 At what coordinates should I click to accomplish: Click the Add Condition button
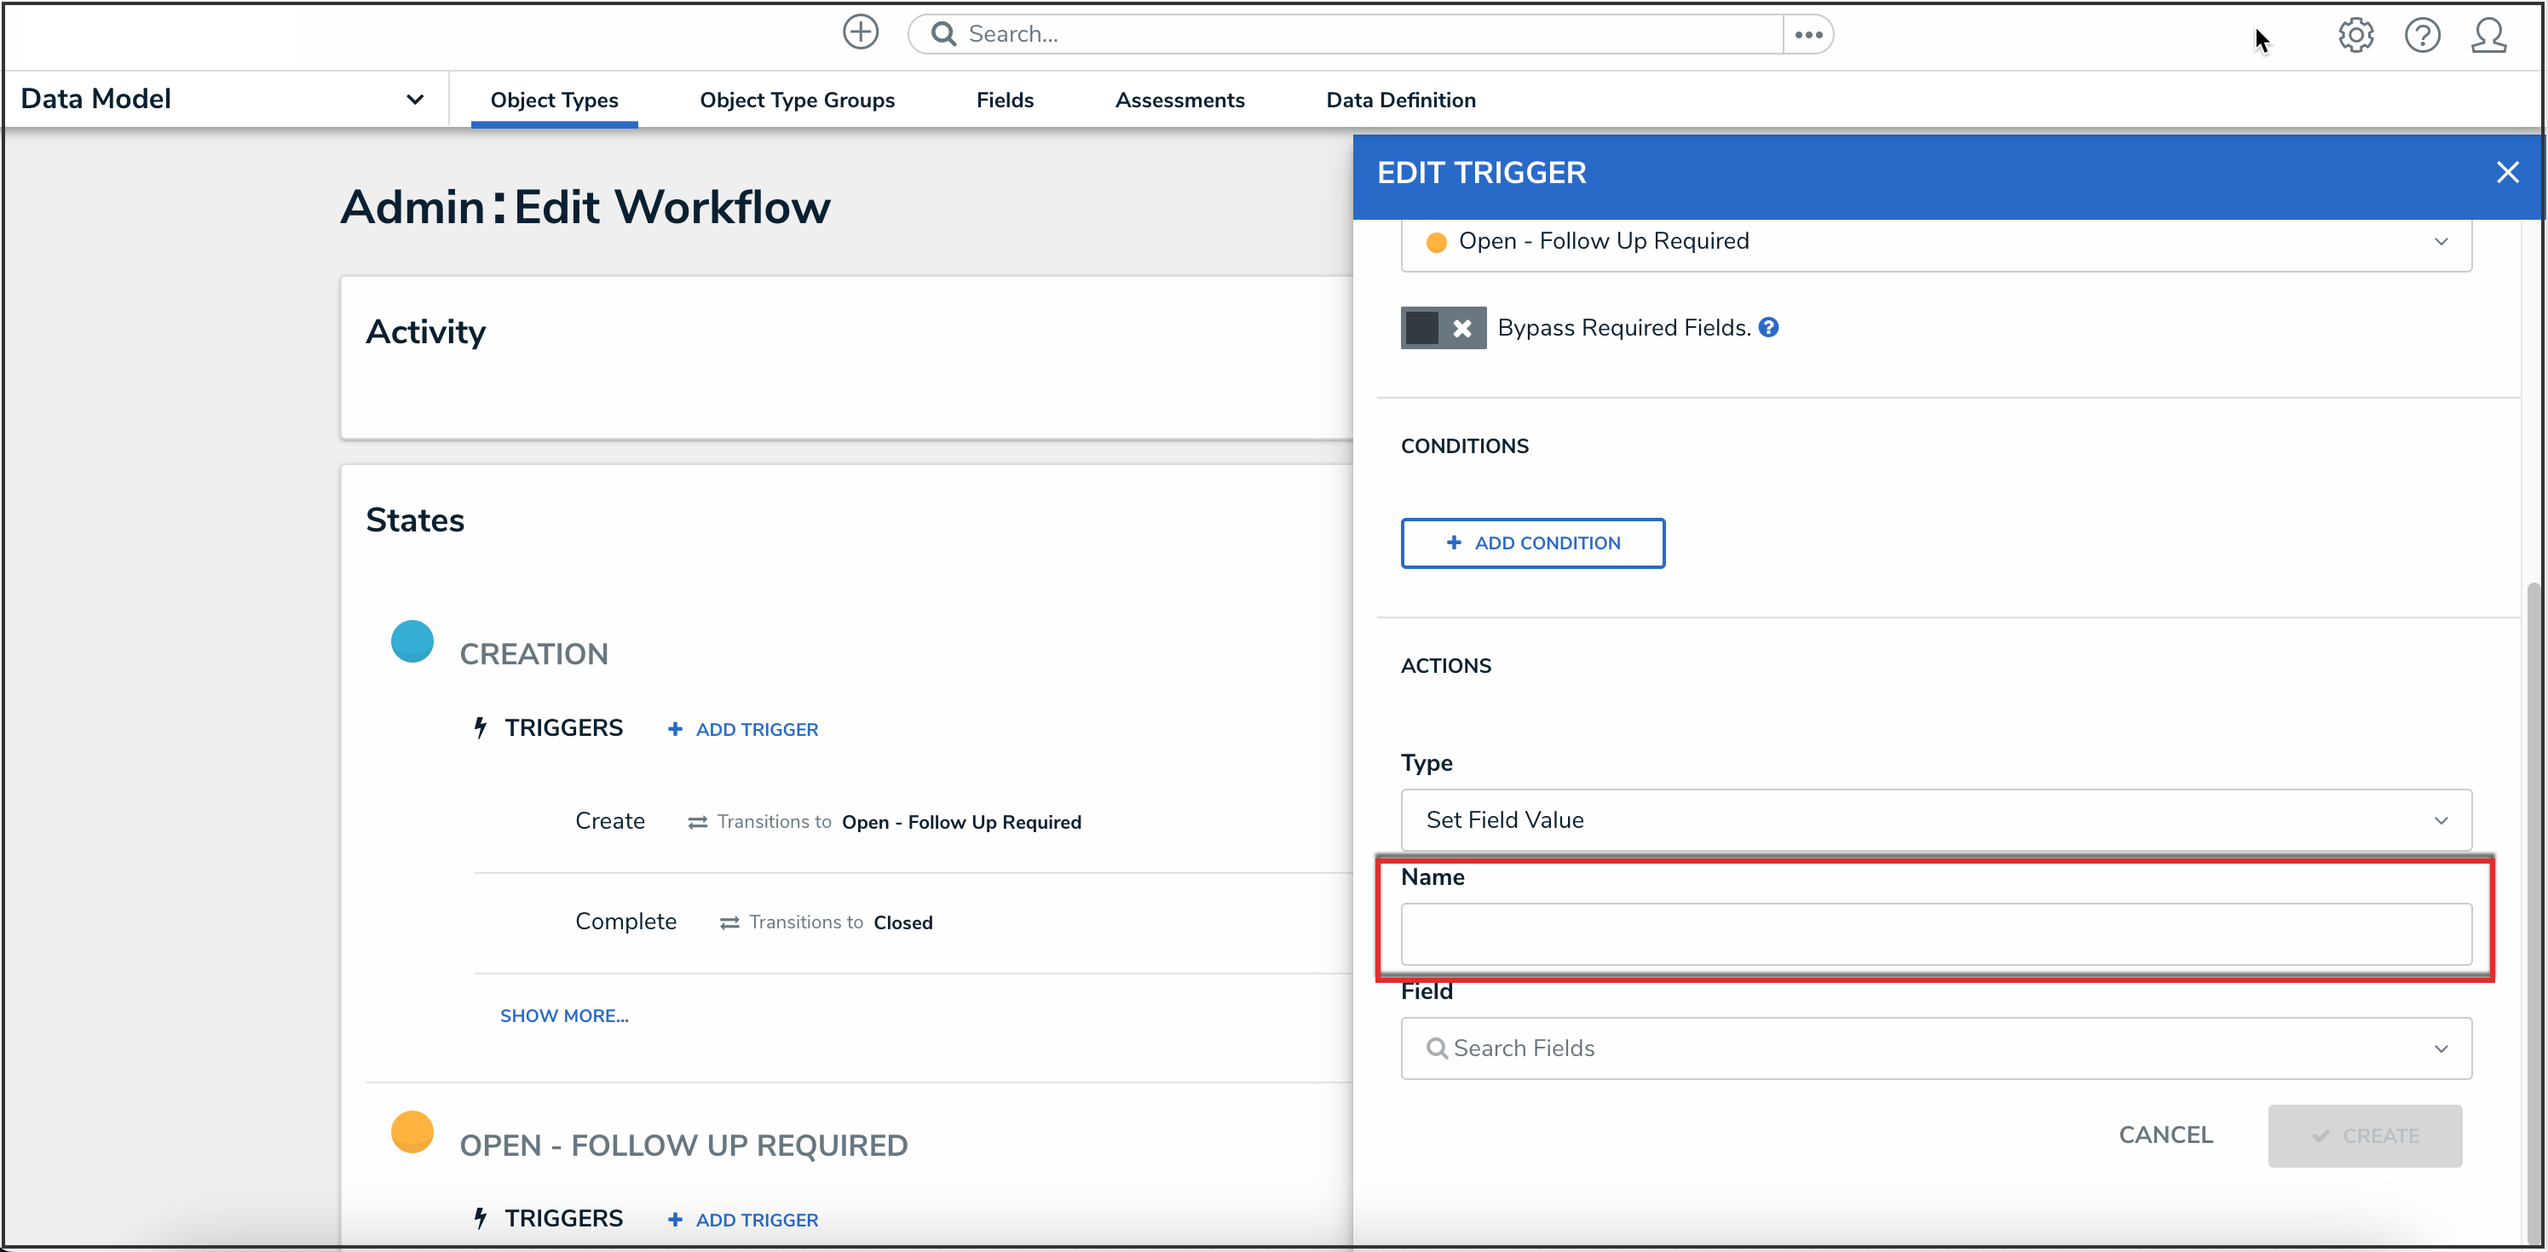(x=1532, y=543)
